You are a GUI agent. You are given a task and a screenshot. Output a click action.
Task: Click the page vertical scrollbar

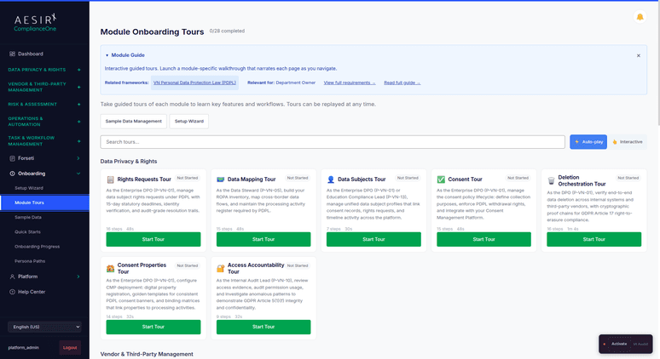[658, 63]
